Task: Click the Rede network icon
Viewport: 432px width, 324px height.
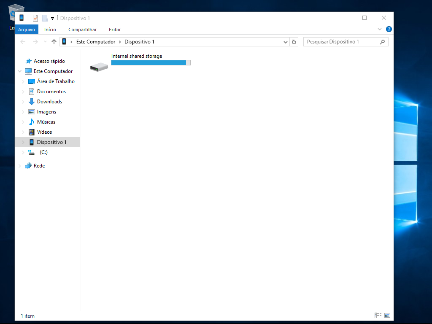Action: pyautogui.click(x=28, y=165)
